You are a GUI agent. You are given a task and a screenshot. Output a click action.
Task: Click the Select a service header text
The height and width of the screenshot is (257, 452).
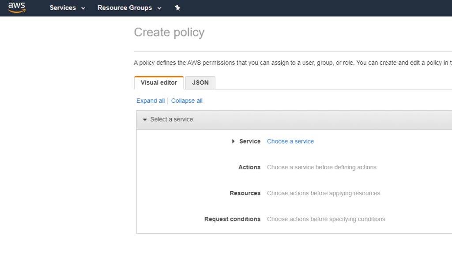pyautogui.click(x=172, y=119)
